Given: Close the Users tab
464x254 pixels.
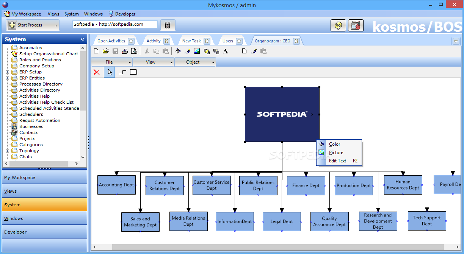Looking at the screenshot, I should pyautogui.click(x=239, y=41).
